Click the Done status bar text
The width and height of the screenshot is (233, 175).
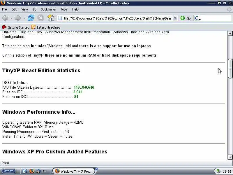(5, 163)
